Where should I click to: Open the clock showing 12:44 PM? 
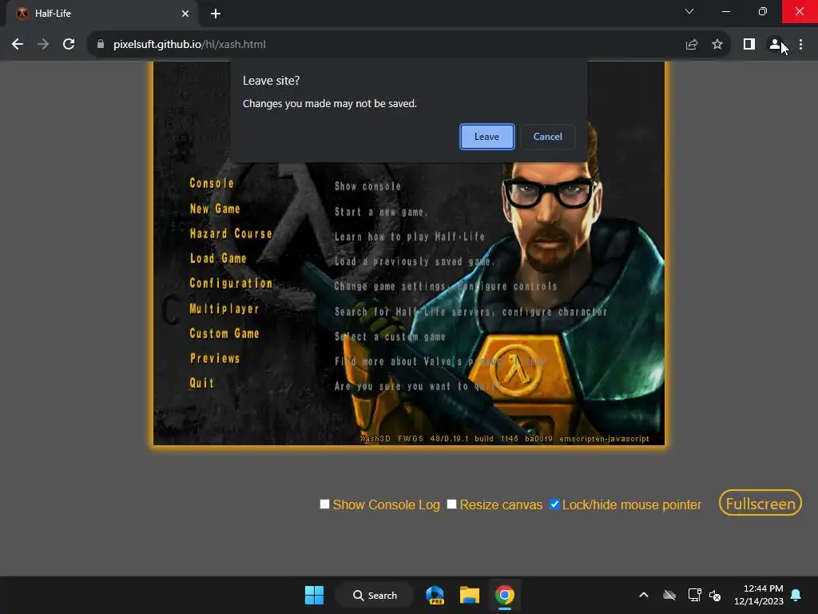pyautogui.click(x=759, y=595)
